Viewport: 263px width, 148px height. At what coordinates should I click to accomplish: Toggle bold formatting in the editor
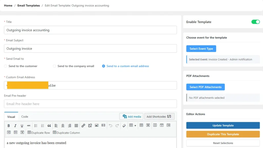pyautogui.click(x=9, y=126)
